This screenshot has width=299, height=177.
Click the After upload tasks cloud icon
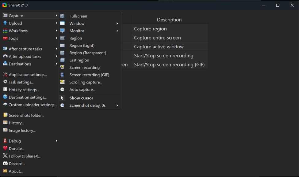(5, 56)
